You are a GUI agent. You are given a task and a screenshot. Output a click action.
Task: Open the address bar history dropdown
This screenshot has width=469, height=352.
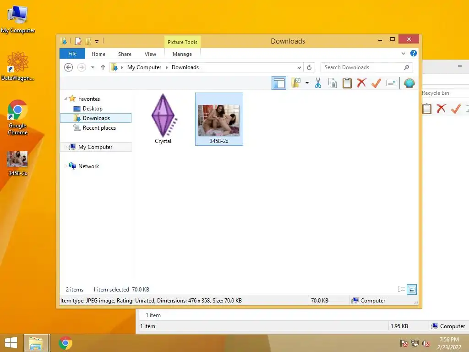click(x=299, y=68)
